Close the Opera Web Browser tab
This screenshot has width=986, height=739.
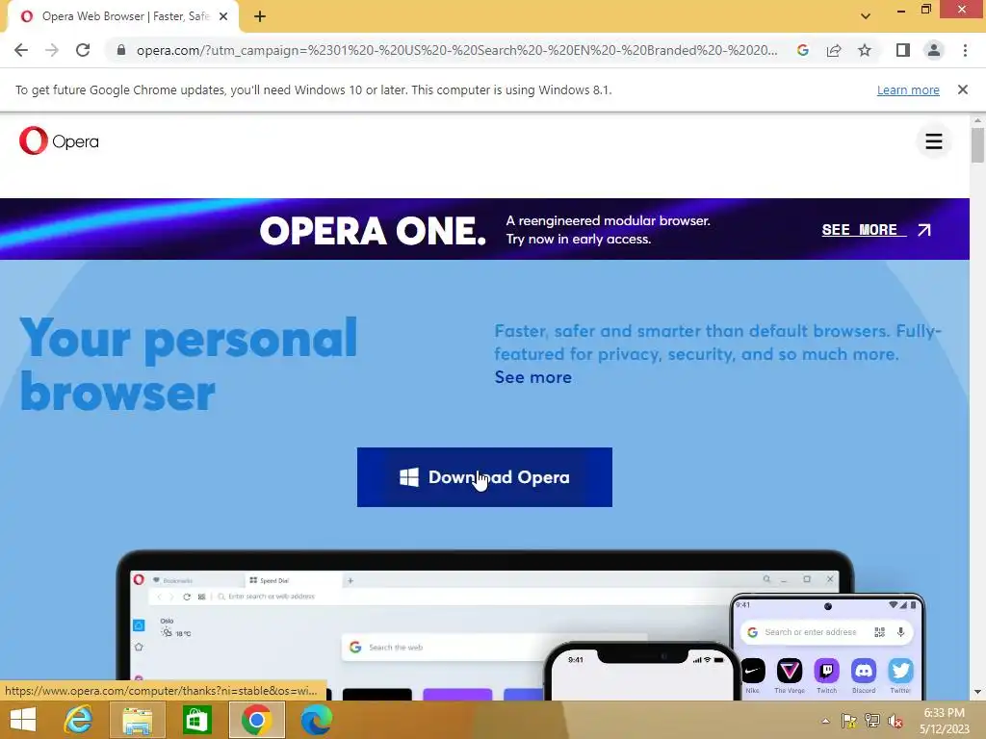click(x=223, y=16)
